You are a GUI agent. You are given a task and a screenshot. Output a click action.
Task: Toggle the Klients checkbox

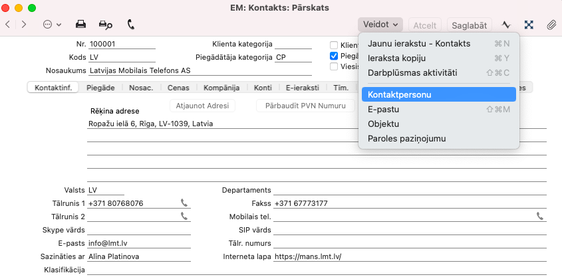point(334,45)
